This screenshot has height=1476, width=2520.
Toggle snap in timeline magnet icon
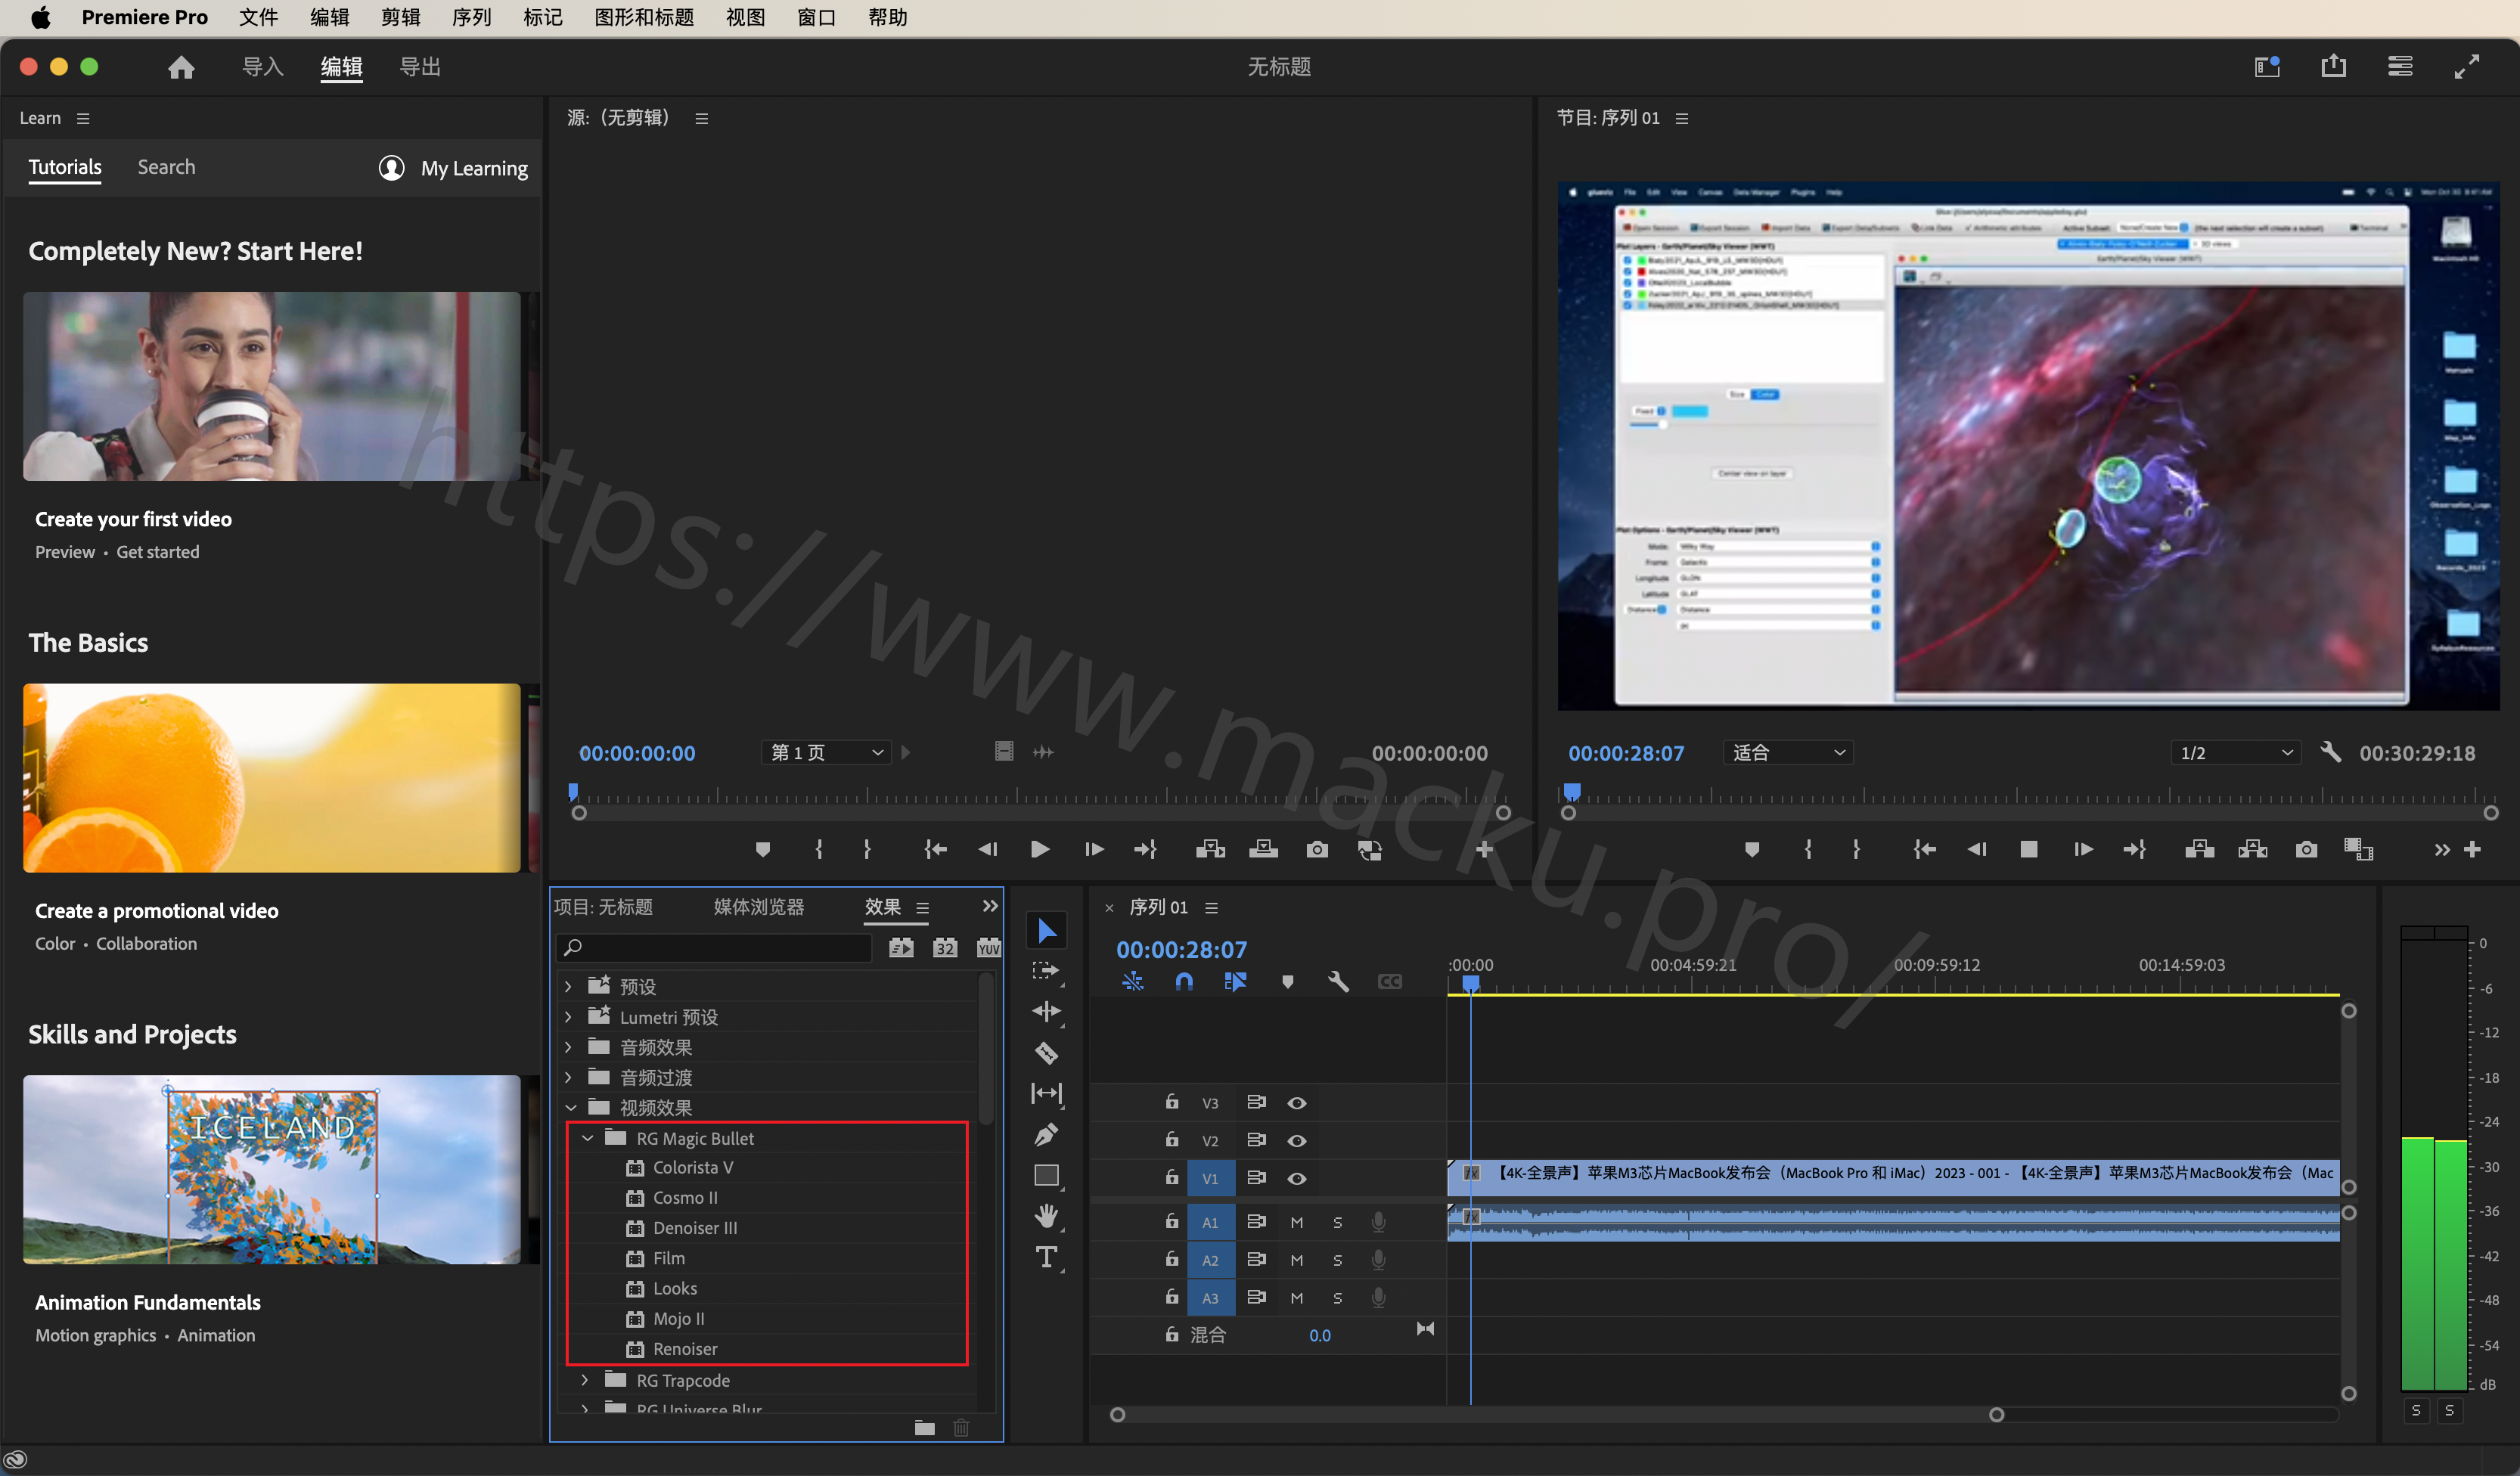[x=1184, y=982]
